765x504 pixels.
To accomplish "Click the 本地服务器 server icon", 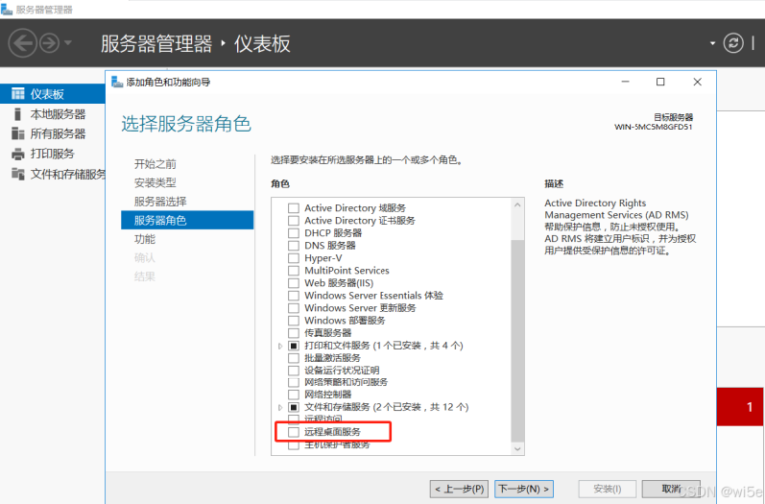I will pos(18,114).
